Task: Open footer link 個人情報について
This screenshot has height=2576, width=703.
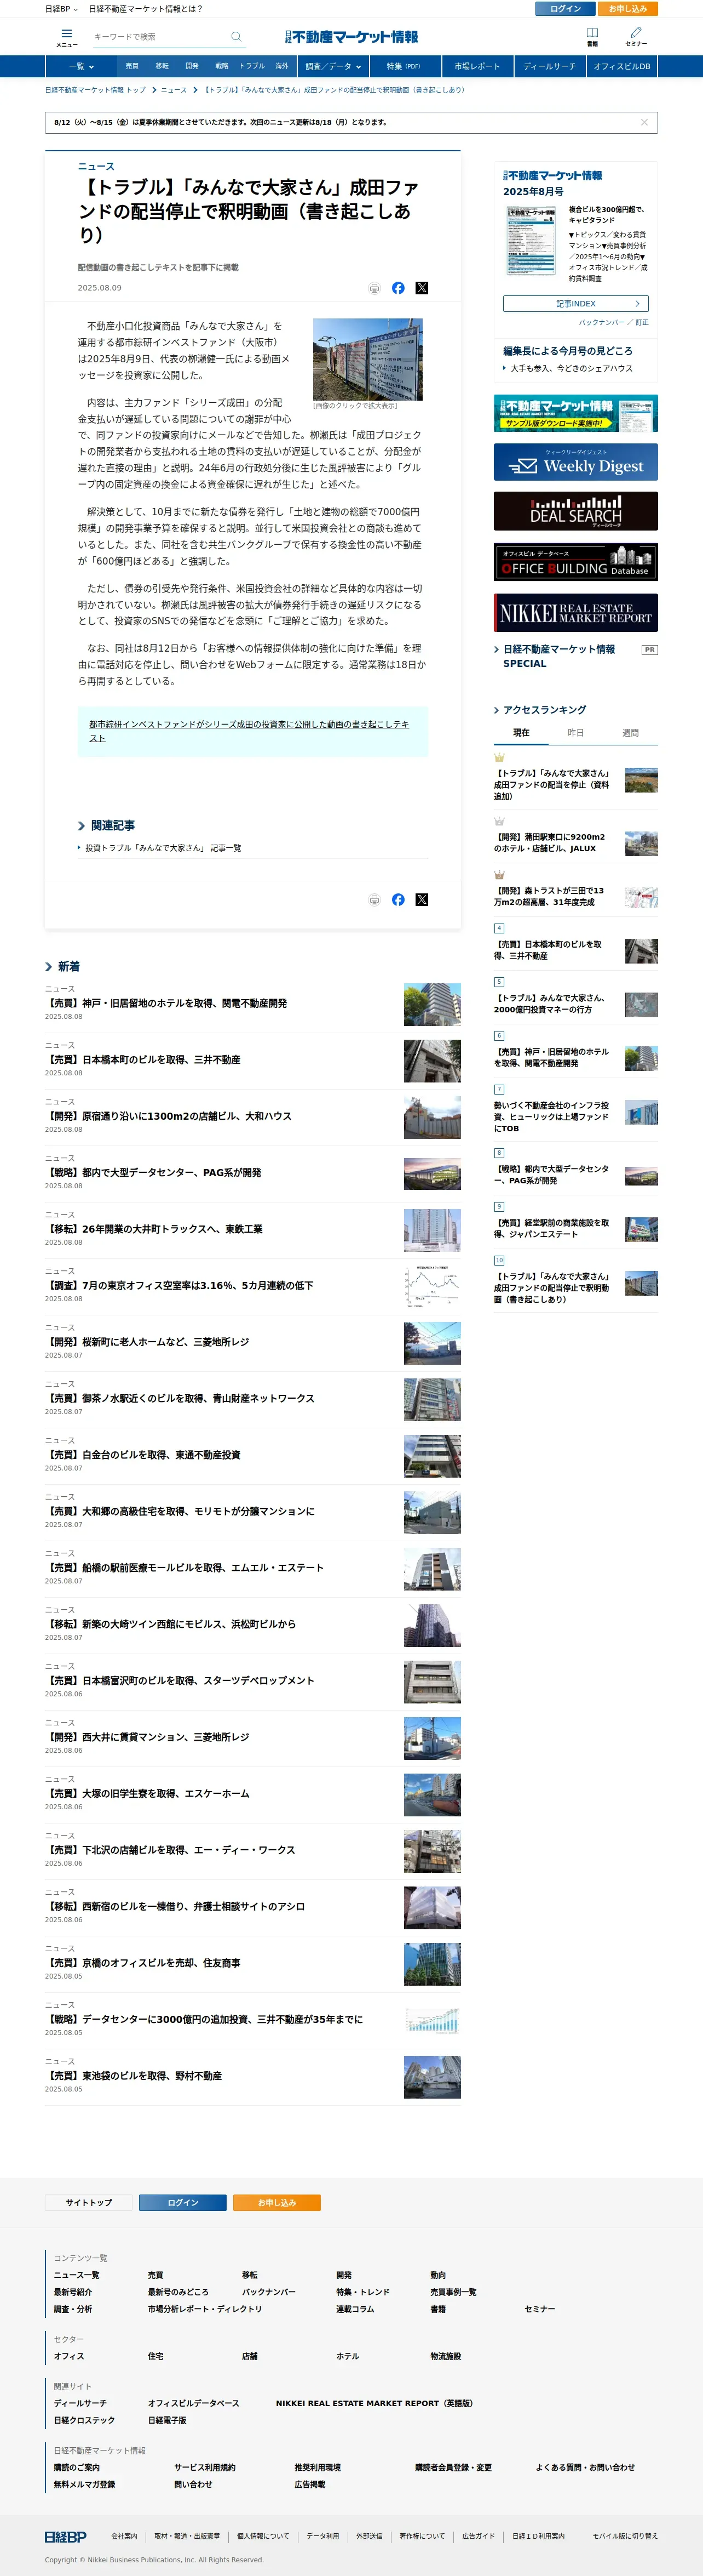Action: tap(263, 2536)
